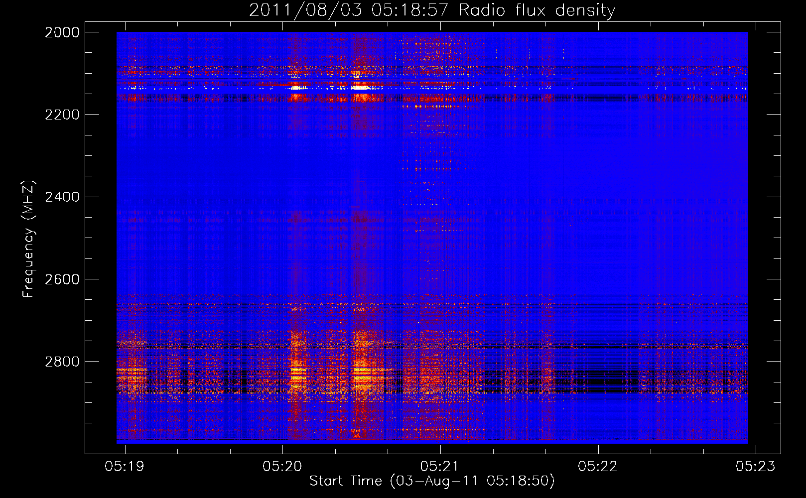Click the 'Start Time (03-Aug-11 05:18:50)' axis title
This screenshot has height=498, width=806.
pyautogui.click(x=432, y=481)
